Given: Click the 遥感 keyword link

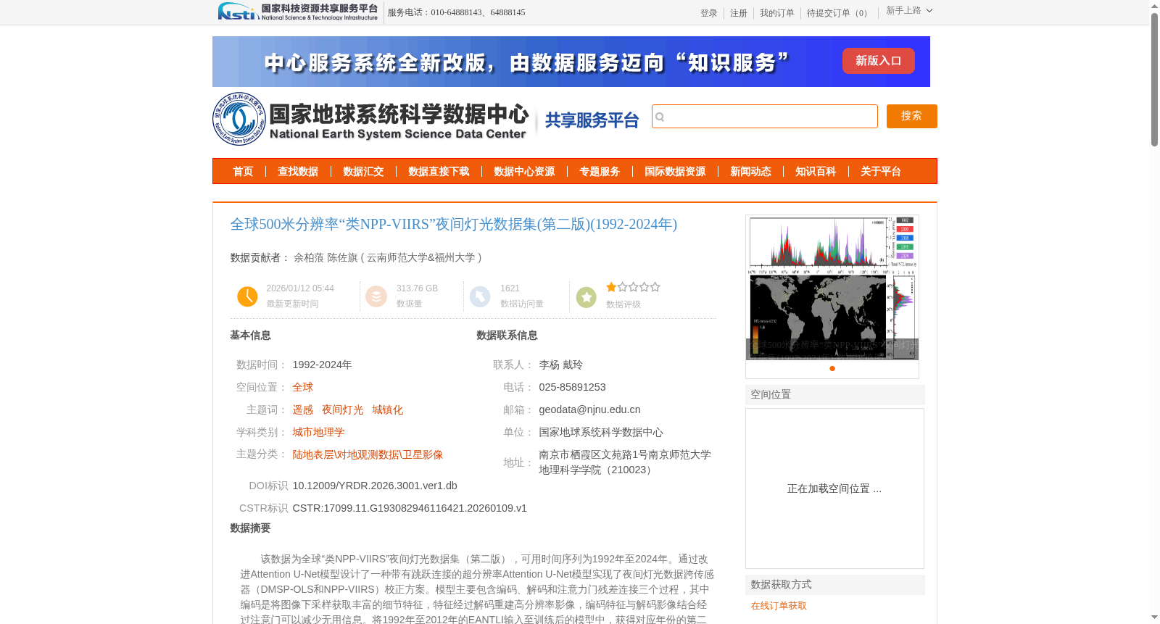Looking at the screenshot, I should [303, 409].
